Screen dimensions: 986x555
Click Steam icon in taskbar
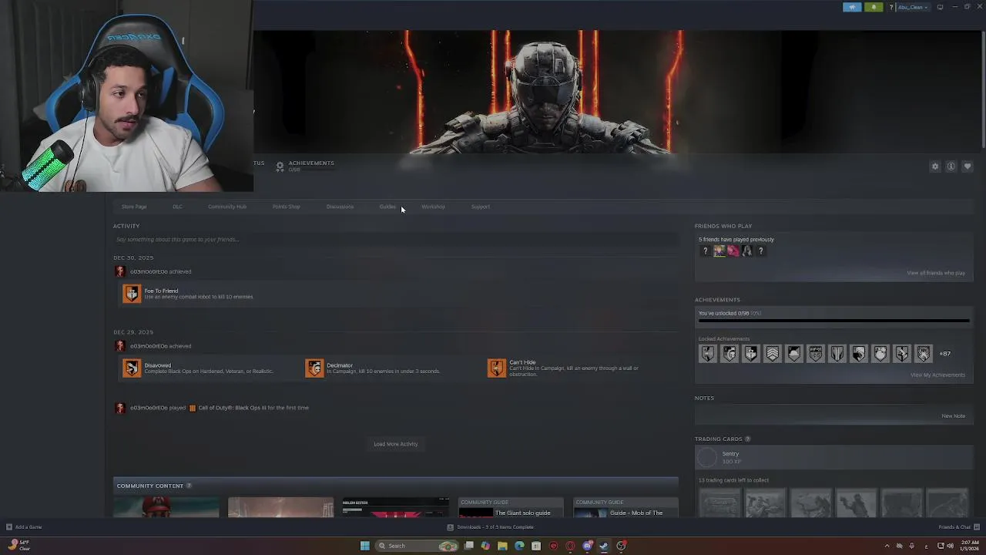pyautogui.click(x=604, y=546)
